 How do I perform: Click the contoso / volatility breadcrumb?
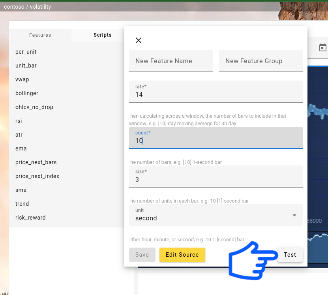(x=27, y=7)
